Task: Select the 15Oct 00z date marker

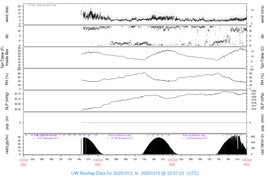Action: coord(172,162)
